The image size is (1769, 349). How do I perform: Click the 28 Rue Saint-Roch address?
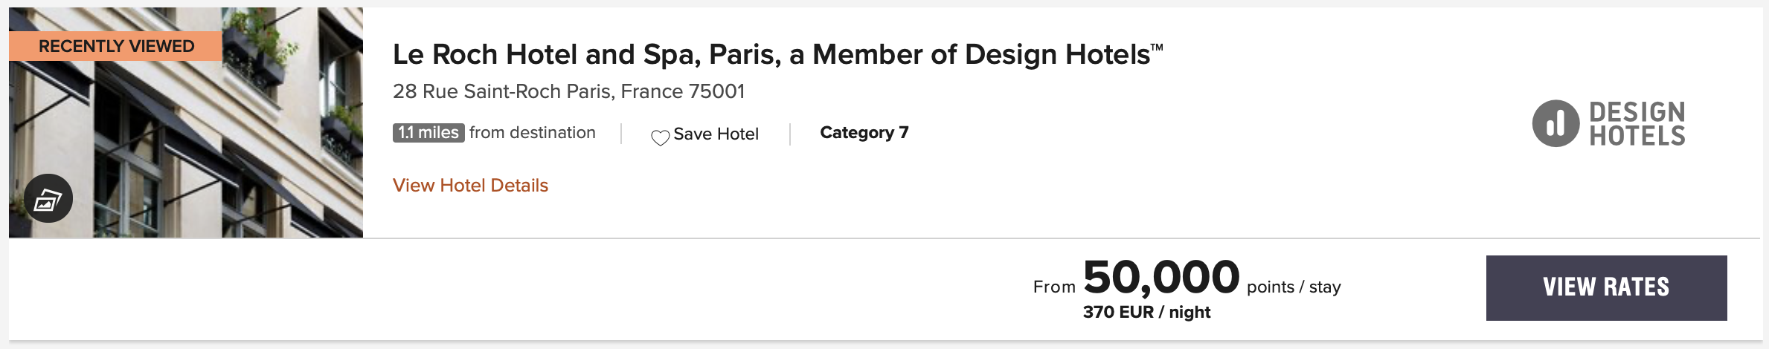(x=568, y=91)
